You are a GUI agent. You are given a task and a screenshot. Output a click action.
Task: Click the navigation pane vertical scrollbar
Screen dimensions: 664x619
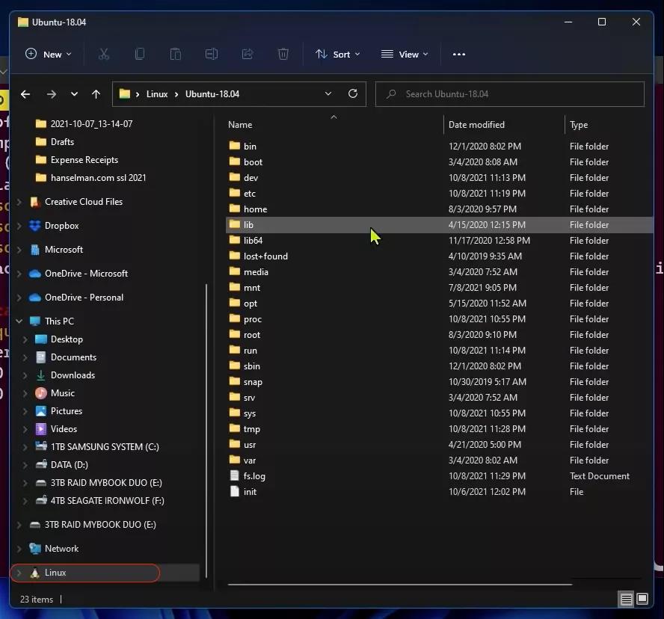pyautogui.click(x=206, y=431)
